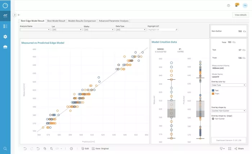252x154 pixels.
Task: Click the Highlight ULT search field
Action: tap(162, 30)
